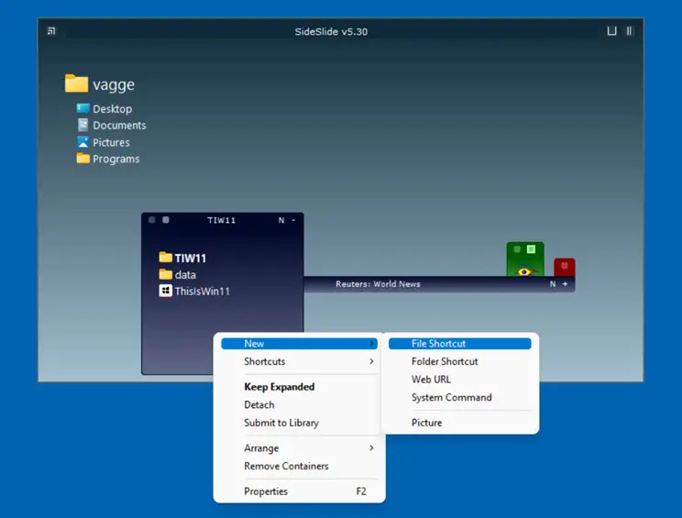The width and height of the screenshot is (682, 518).
Task: Click the pause-bars icon in SideSlide title bar
Action: point(629,31)
